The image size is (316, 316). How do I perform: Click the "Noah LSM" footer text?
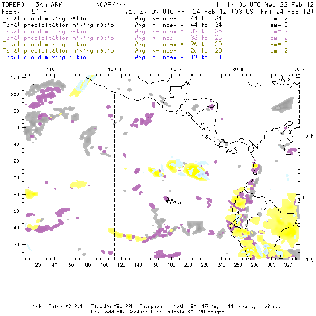185,307
